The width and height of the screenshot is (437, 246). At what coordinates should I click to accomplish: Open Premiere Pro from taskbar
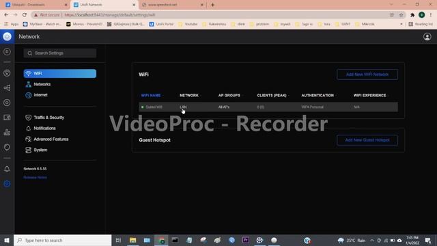pos(246,240)
